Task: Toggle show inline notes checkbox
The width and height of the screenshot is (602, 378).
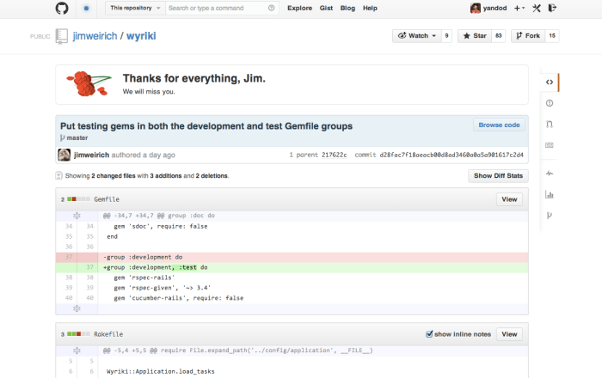Action: pyautogui.click(x=429, y=334)
